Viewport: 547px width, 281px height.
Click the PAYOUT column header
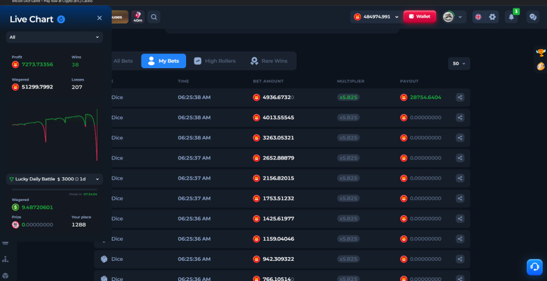(x=409, y=81)
